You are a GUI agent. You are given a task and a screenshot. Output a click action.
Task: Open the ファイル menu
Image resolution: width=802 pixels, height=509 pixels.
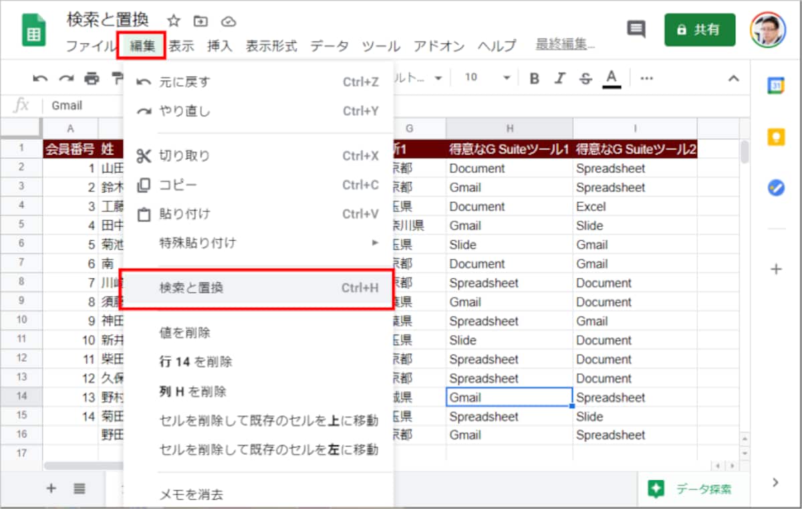pyautogui.click(x=91, y=46)
